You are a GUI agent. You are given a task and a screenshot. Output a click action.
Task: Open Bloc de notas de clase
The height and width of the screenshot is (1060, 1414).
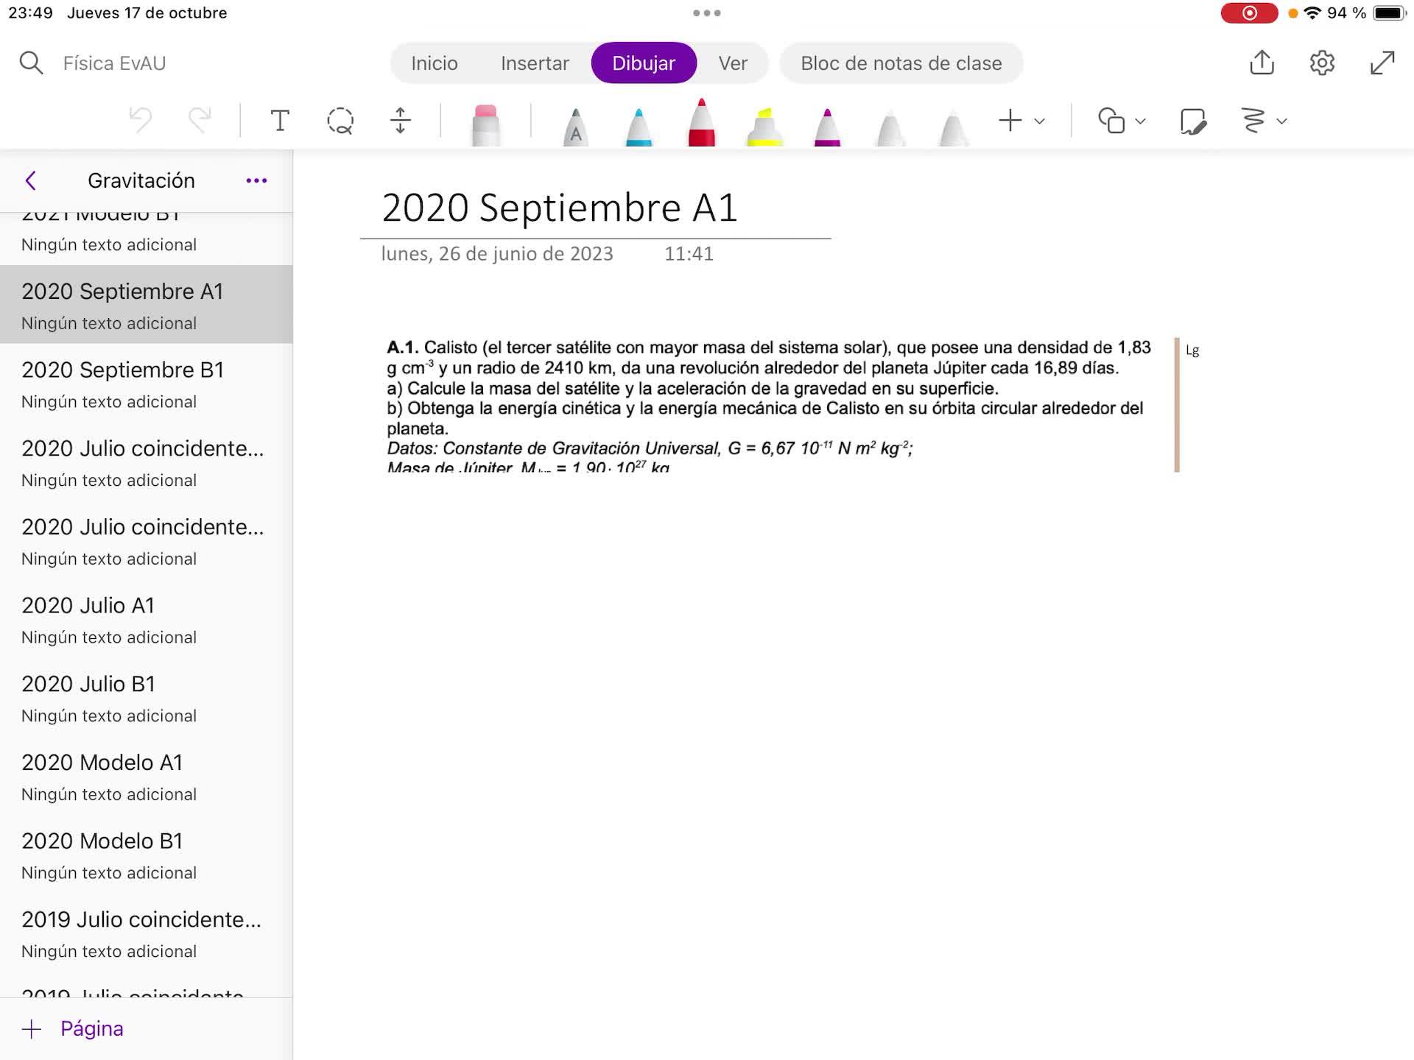[x=901, y=63]
